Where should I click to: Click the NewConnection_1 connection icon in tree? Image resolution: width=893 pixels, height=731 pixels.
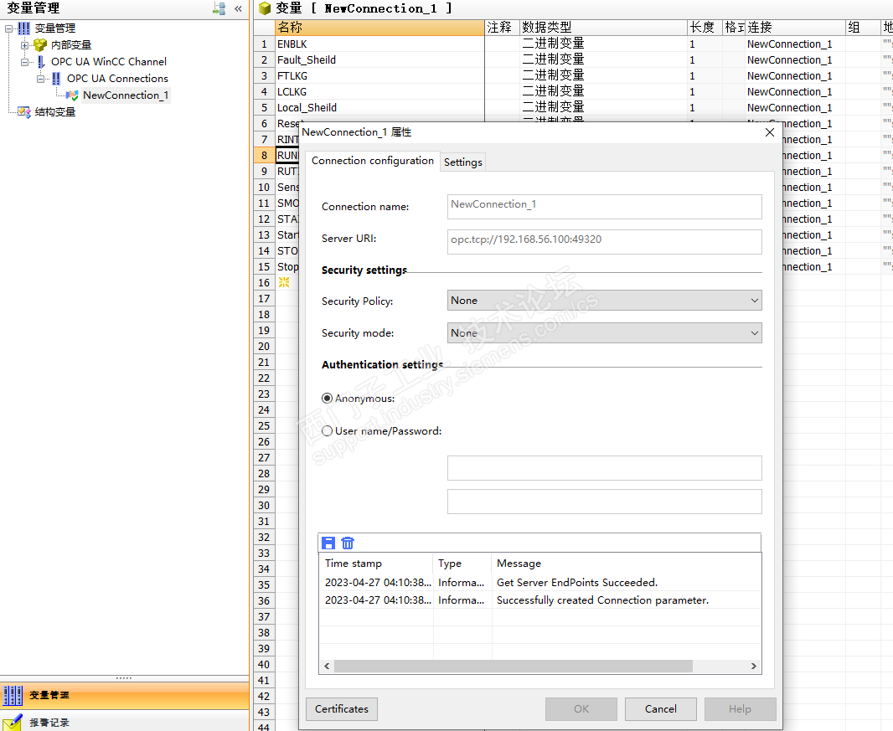72,95
